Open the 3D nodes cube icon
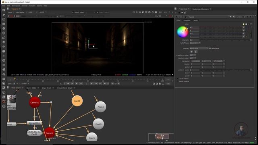This screenshot has height=145, width=258. point(4,51)
